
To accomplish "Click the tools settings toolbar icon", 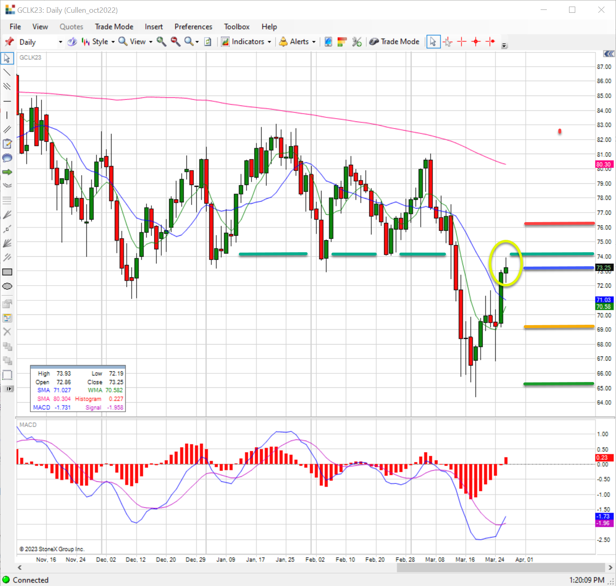I will point(357,42).
